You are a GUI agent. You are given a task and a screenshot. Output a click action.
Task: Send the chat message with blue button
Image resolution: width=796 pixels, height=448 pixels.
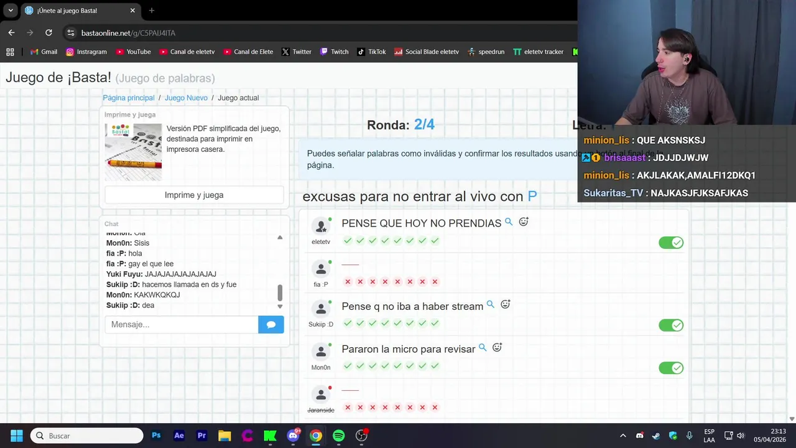click(x=271, y=324)
